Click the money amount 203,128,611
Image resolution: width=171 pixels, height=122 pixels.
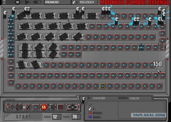click(x=87, y=2)
